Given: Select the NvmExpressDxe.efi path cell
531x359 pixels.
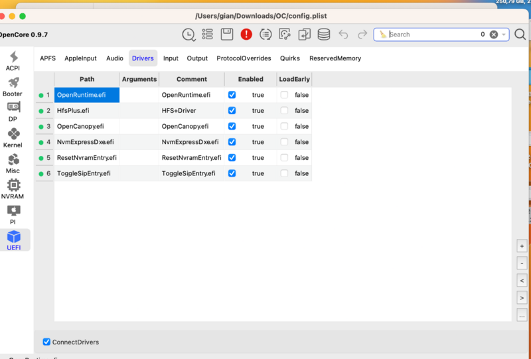Looking at the screenshot, I should pos(87,142).
